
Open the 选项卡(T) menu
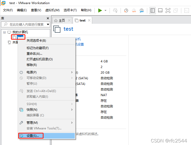(x=70, y=10)
